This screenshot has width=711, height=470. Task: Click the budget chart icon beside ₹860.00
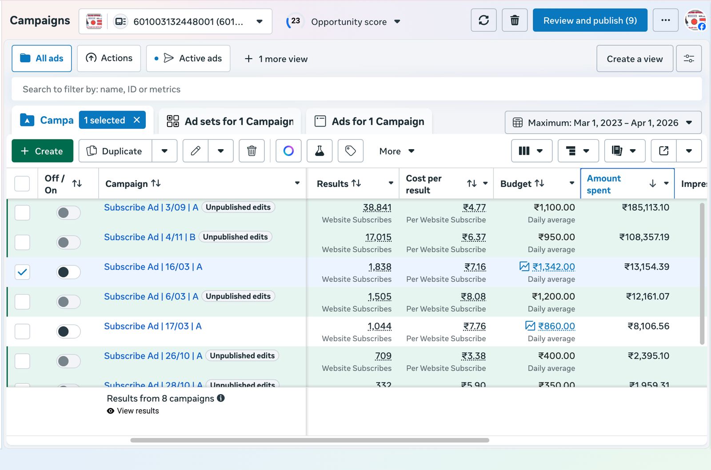(x=530, y=326)
